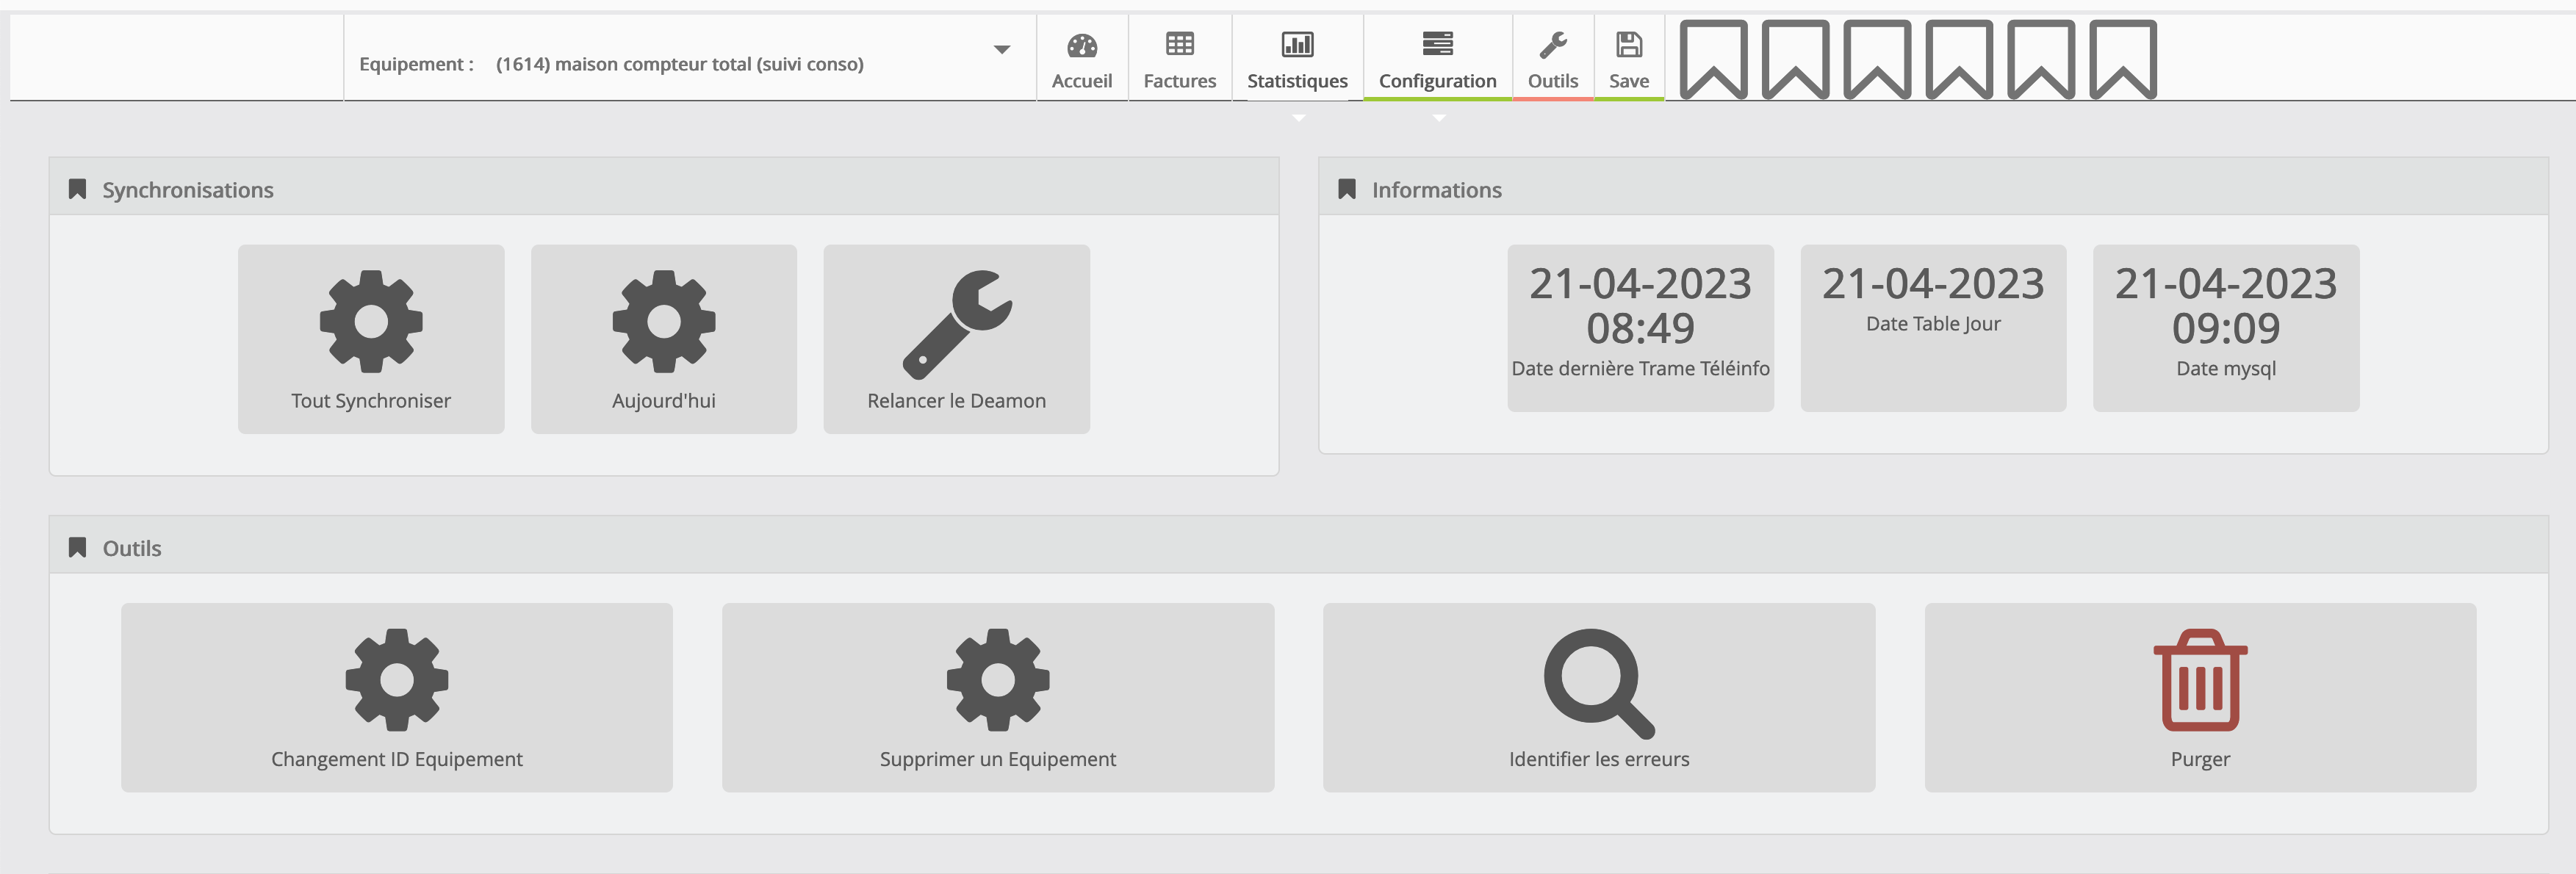Click the Tout Synchroniser gear icon
Screen dimensions: 2576x874
371,321
